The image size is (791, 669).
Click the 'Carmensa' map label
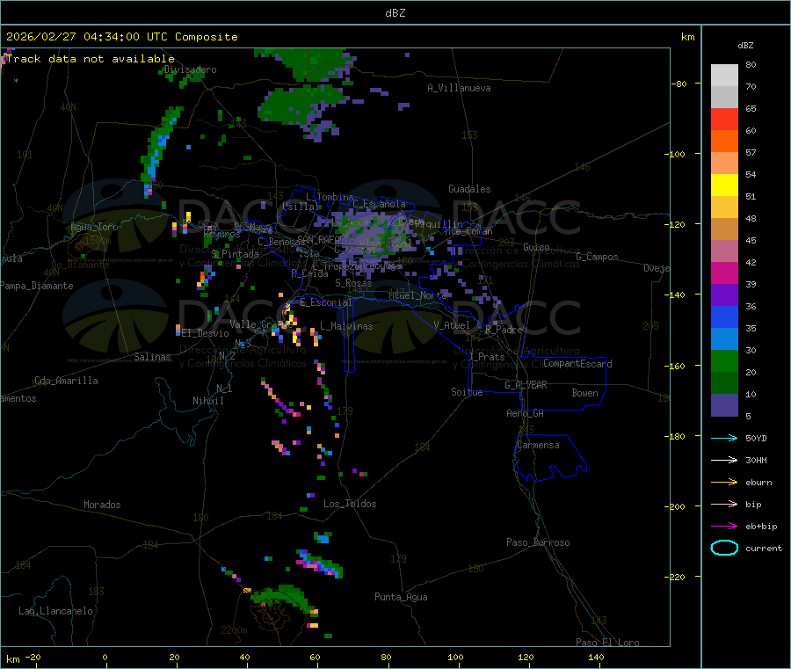coord(538,445)
